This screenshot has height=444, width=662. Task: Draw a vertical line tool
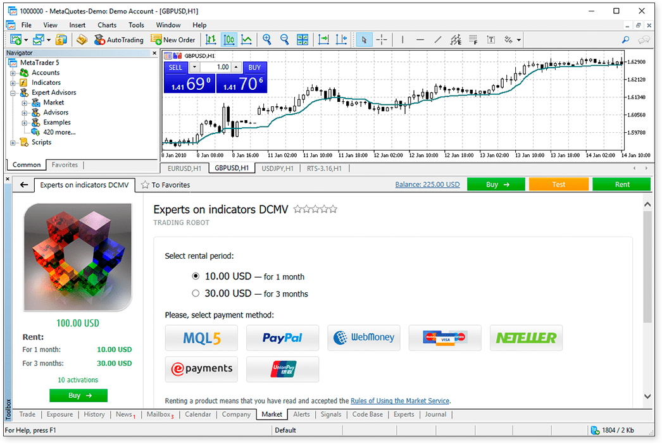pyautogui.click(x=403, y=40)
